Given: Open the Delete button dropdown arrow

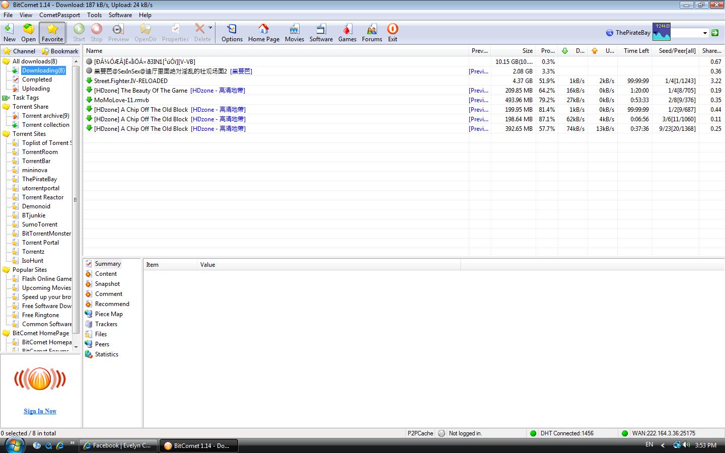Looking at the screenshot, I should click(210, 28).
